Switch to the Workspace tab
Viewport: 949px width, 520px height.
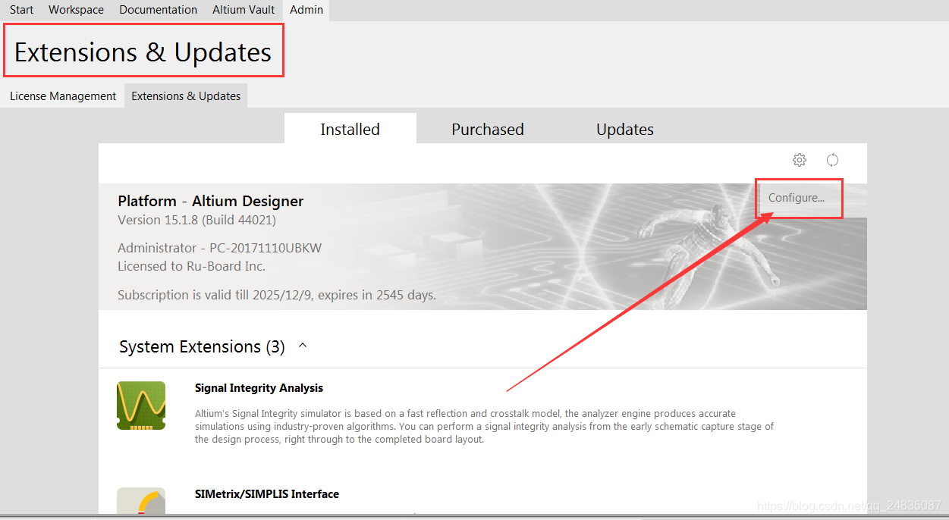76,10
